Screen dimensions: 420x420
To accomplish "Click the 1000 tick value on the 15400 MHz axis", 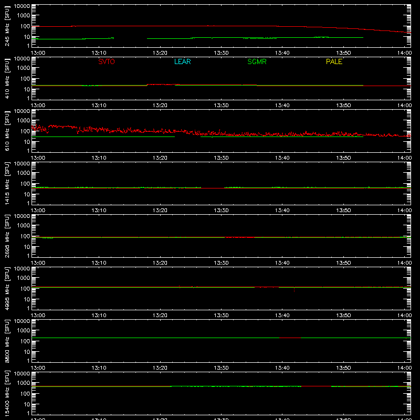I will pos(24,383).
